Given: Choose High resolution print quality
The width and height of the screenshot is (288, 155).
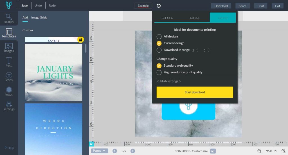Looking at the screenshot, I should pos(159,72).
